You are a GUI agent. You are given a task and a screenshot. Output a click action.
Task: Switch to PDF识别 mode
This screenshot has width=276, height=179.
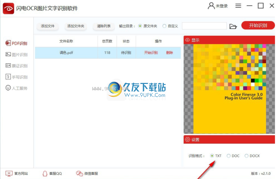[19, 43]
